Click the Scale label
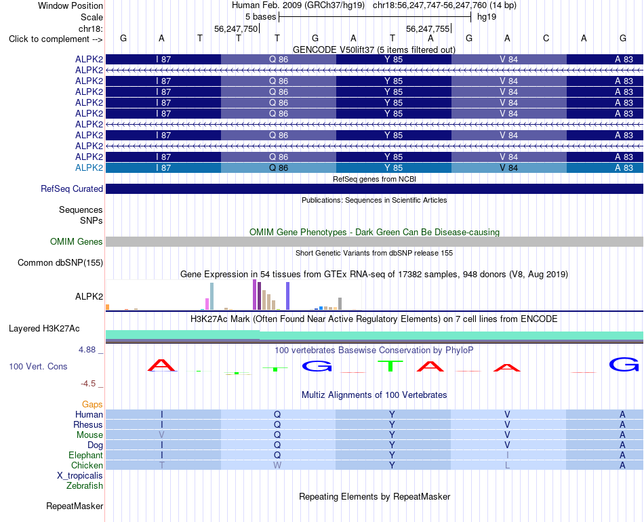The height and width of the screenshot is (522, 644). [x=92, y=17]
